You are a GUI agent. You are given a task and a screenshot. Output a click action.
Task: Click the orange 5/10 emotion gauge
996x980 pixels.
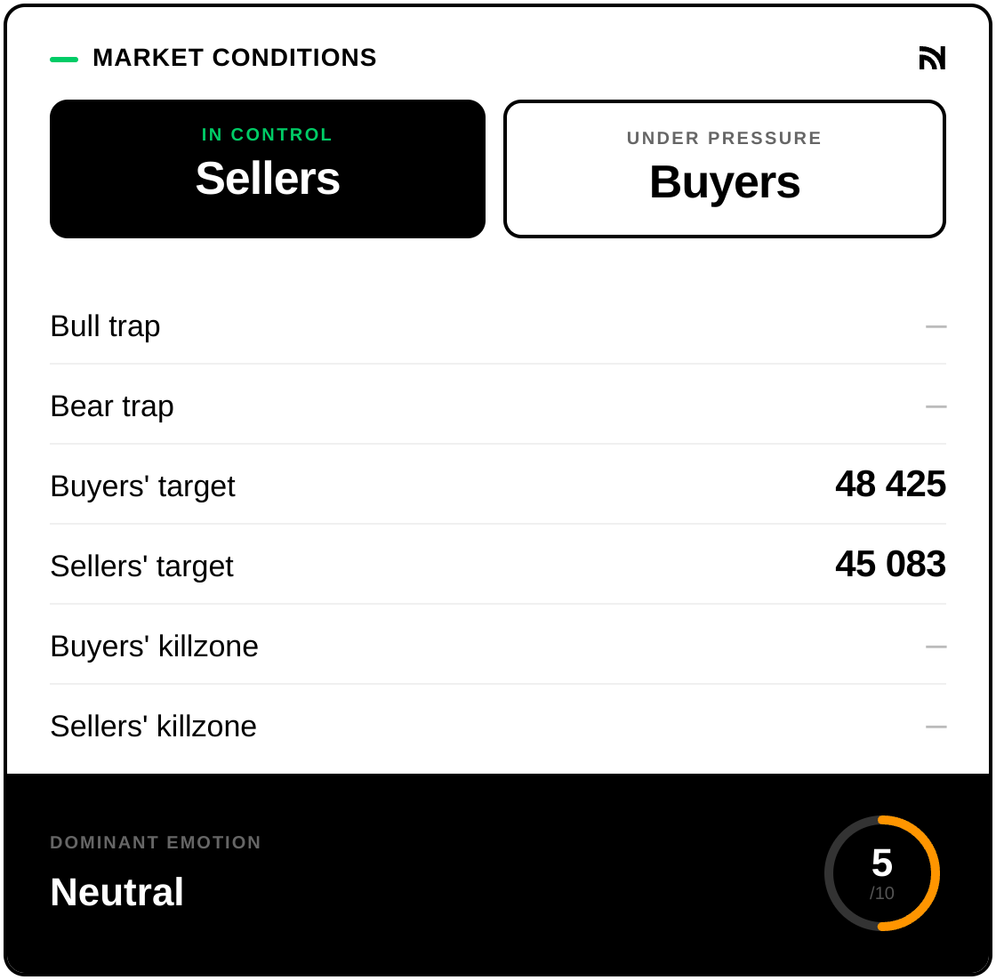pos(882,873)
